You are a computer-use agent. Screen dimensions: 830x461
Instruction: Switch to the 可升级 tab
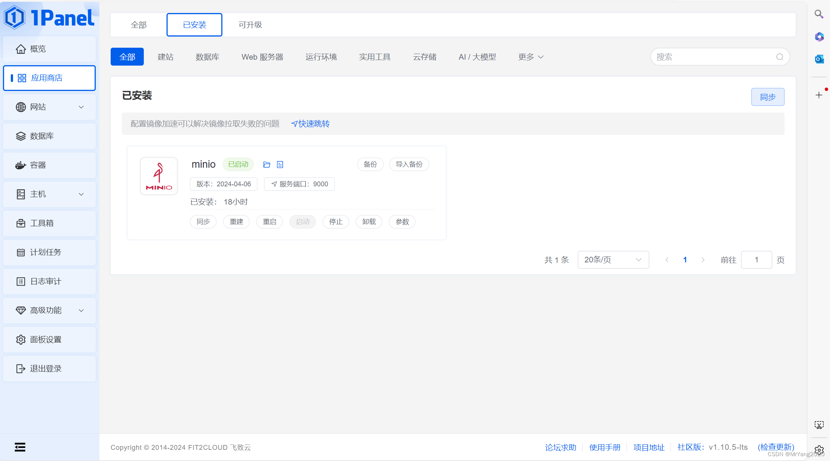coord(250,25)
